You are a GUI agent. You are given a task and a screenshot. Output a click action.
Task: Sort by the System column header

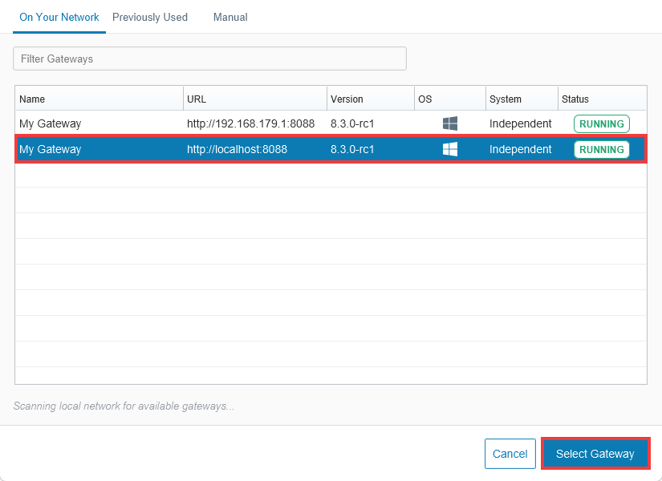pyautogui.click(x=522, y=99)
